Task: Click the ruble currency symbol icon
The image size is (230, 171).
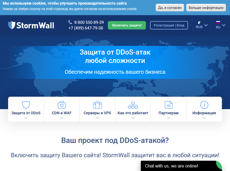Action: [199, 23]
